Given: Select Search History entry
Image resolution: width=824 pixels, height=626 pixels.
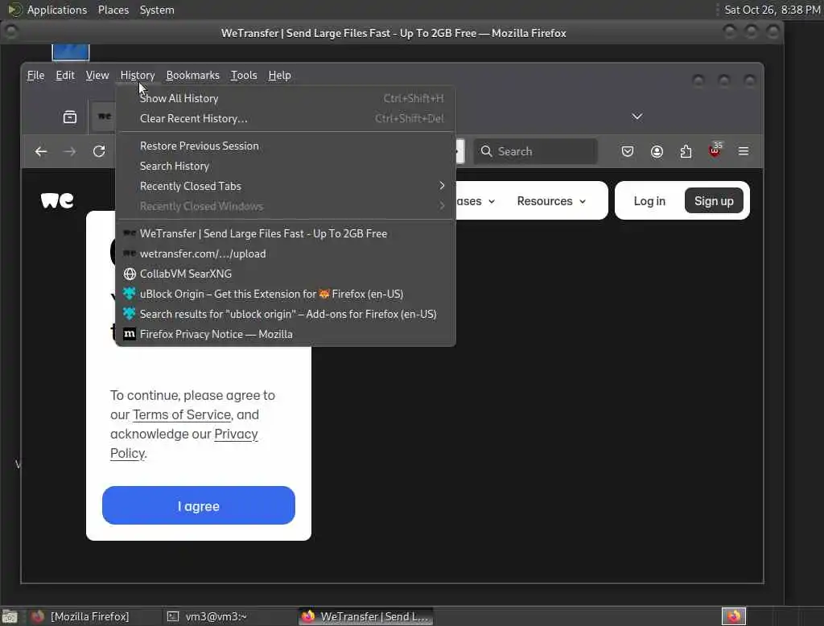Looking at the screenshot, I should click(x=286, y=166).
